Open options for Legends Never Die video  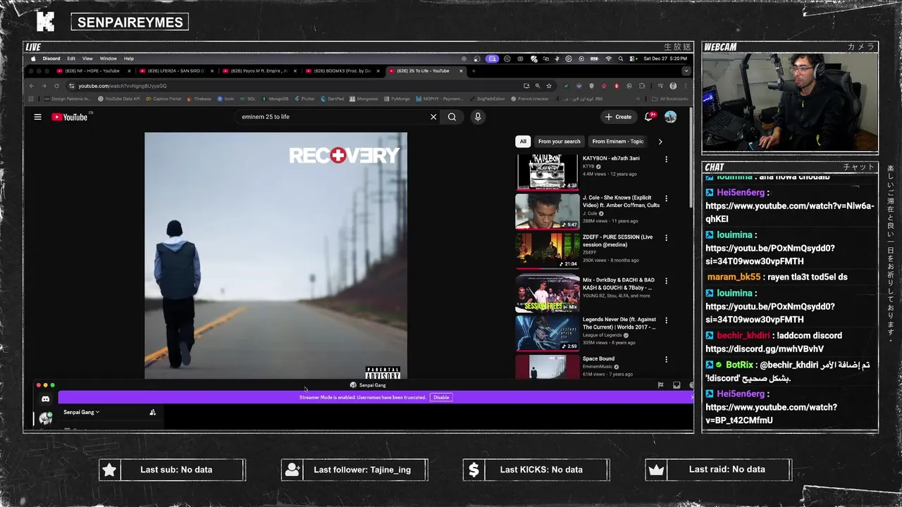point(666,320)
